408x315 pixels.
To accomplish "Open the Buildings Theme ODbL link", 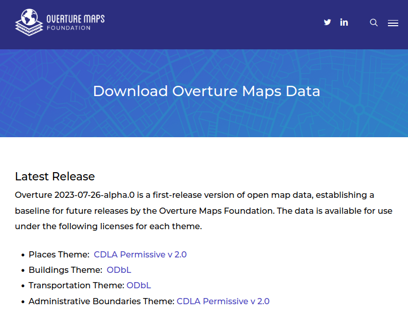I will 119,270.
